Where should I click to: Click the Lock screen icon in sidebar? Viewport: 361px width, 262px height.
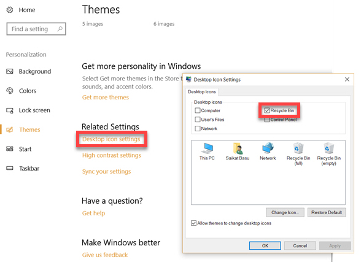[x=10, y=110]
